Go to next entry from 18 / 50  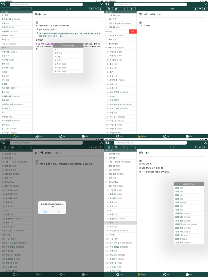(204, 147)
